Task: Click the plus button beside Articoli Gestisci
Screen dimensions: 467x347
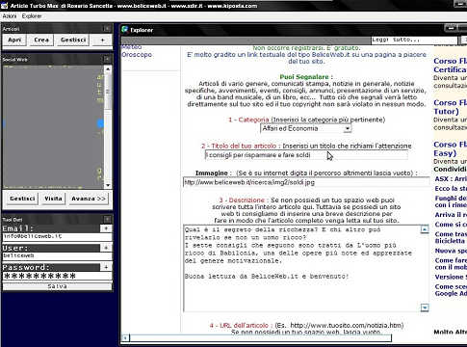Action: coord(102,40)
